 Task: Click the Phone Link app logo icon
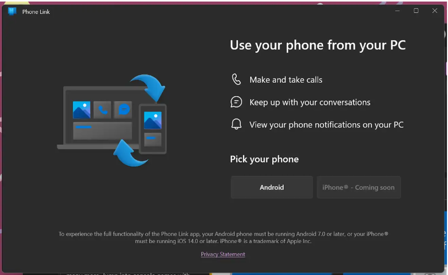12,11
